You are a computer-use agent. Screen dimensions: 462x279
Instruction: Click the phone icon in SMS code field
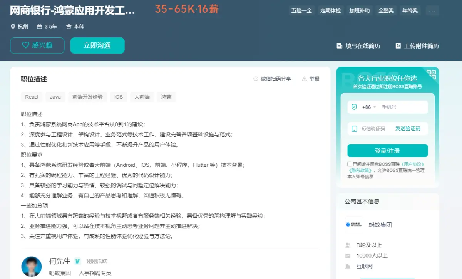point(354,129)
